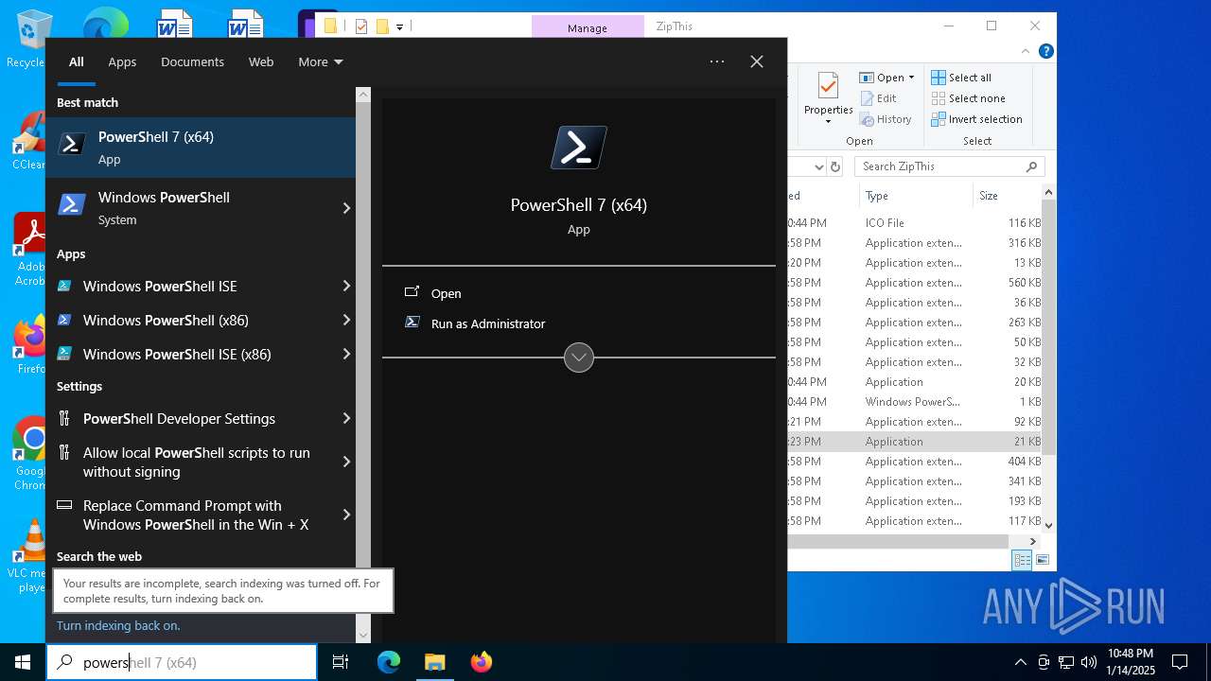This screenshot has width=1211, height=681.
Task: Open Microsoft Edge from taskbar
Action: click(x=389, y=662)
